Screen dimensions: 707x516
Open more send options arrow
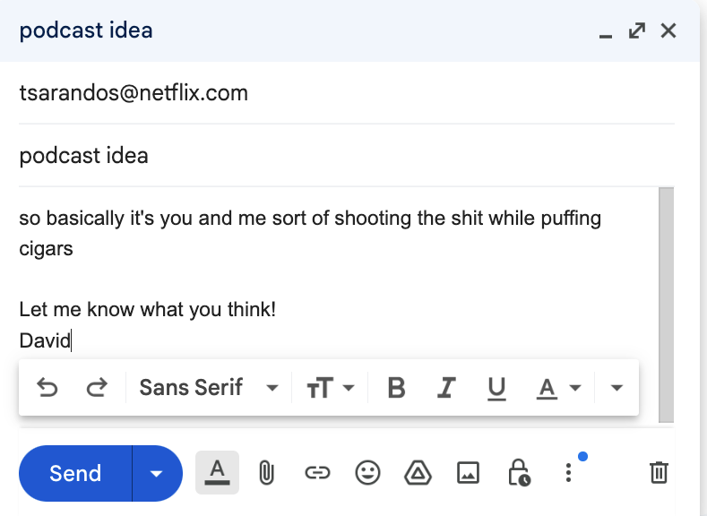coord(157,473)
